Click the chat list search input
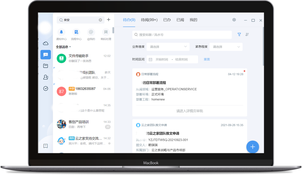The height and width of the screenshot is (176, 302). coord(80,20)
